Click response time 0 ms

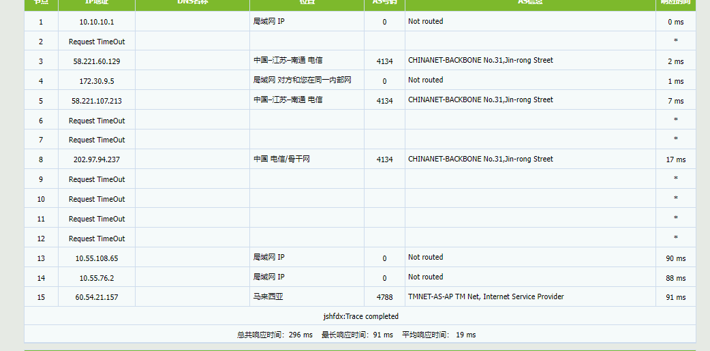(675, 22)
